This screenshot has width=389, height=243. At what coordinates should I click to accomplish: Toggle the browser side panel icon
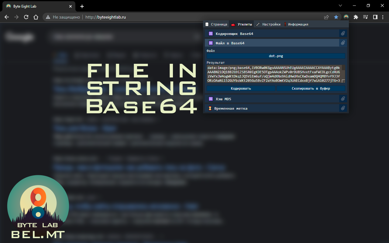(x=375, y=17)
